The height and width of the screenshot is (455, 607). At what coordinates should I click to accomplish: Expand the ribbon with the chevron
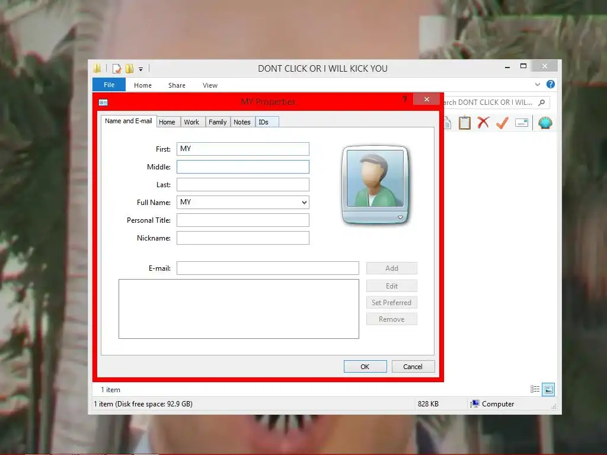537,84
